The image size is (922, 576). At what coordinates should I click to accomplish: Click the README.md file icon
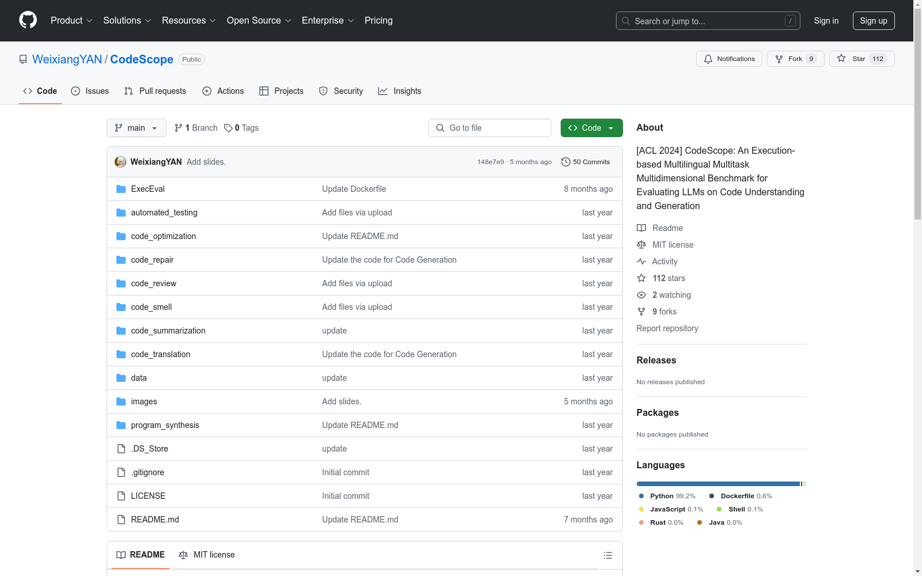point(121,520)
